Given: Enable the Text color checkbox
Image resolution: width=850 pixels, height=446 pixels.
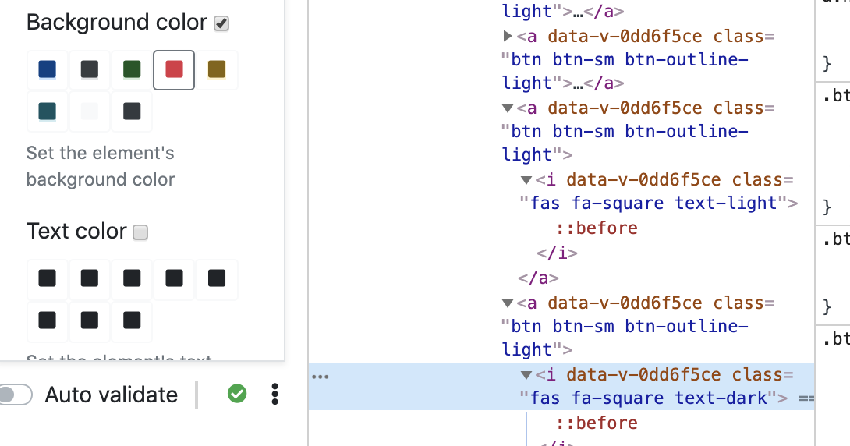Looking at the screenshot, I should tap(140, 232).
